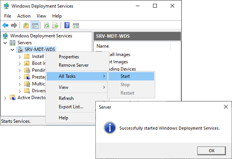Open the All Tasks submenu
This screenshot has width=232, height=159.
coord(77,76)
